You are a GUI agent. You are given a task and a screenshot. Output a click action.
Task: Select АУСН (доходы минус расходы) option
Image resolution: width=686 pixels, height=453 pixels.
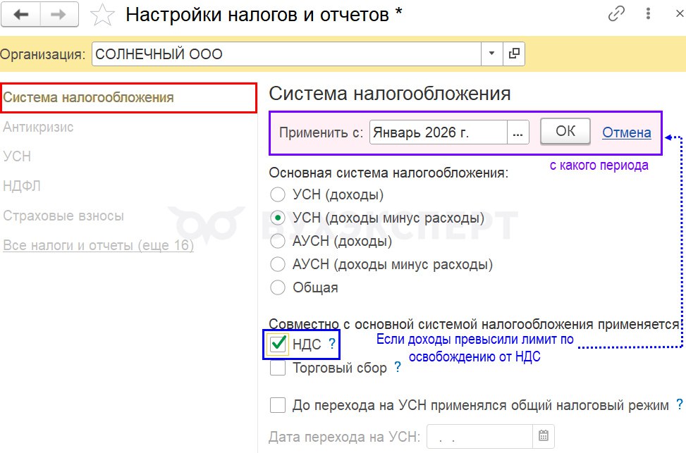click(x=278, y=264)
